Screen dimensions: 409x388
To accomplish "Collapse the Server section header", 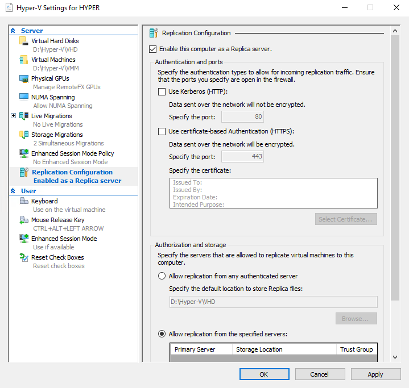I will click(x=13, y=31).
